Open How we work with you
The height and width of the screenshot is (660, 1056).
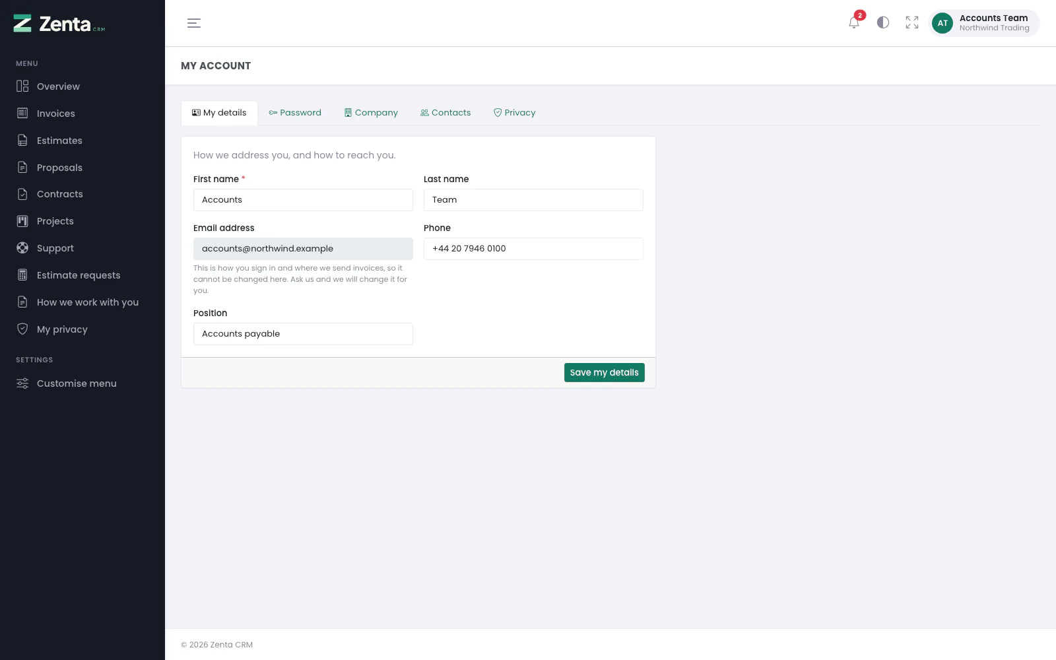(x=88, y=302)
